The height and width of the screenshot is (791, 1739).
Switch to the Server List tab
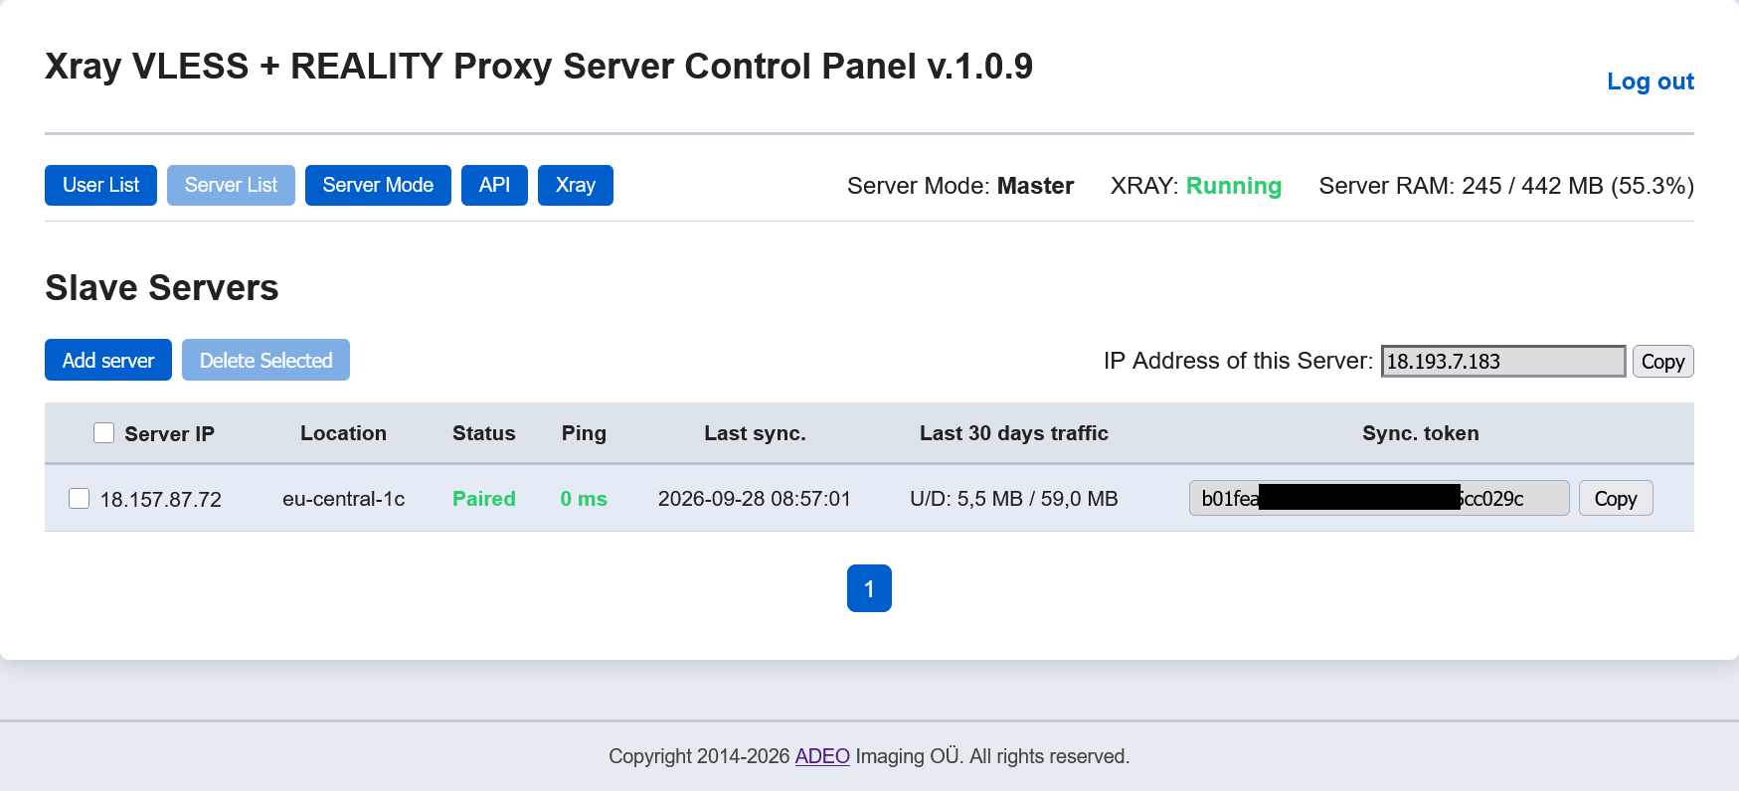click(231, 185)
